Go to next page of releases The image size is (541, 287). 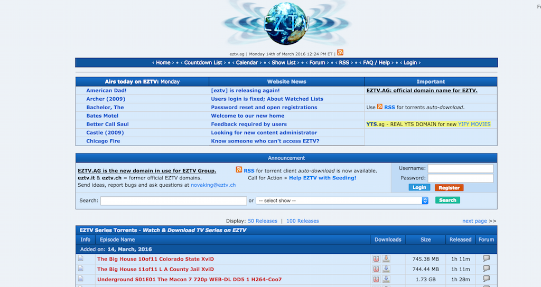[474, 221]
